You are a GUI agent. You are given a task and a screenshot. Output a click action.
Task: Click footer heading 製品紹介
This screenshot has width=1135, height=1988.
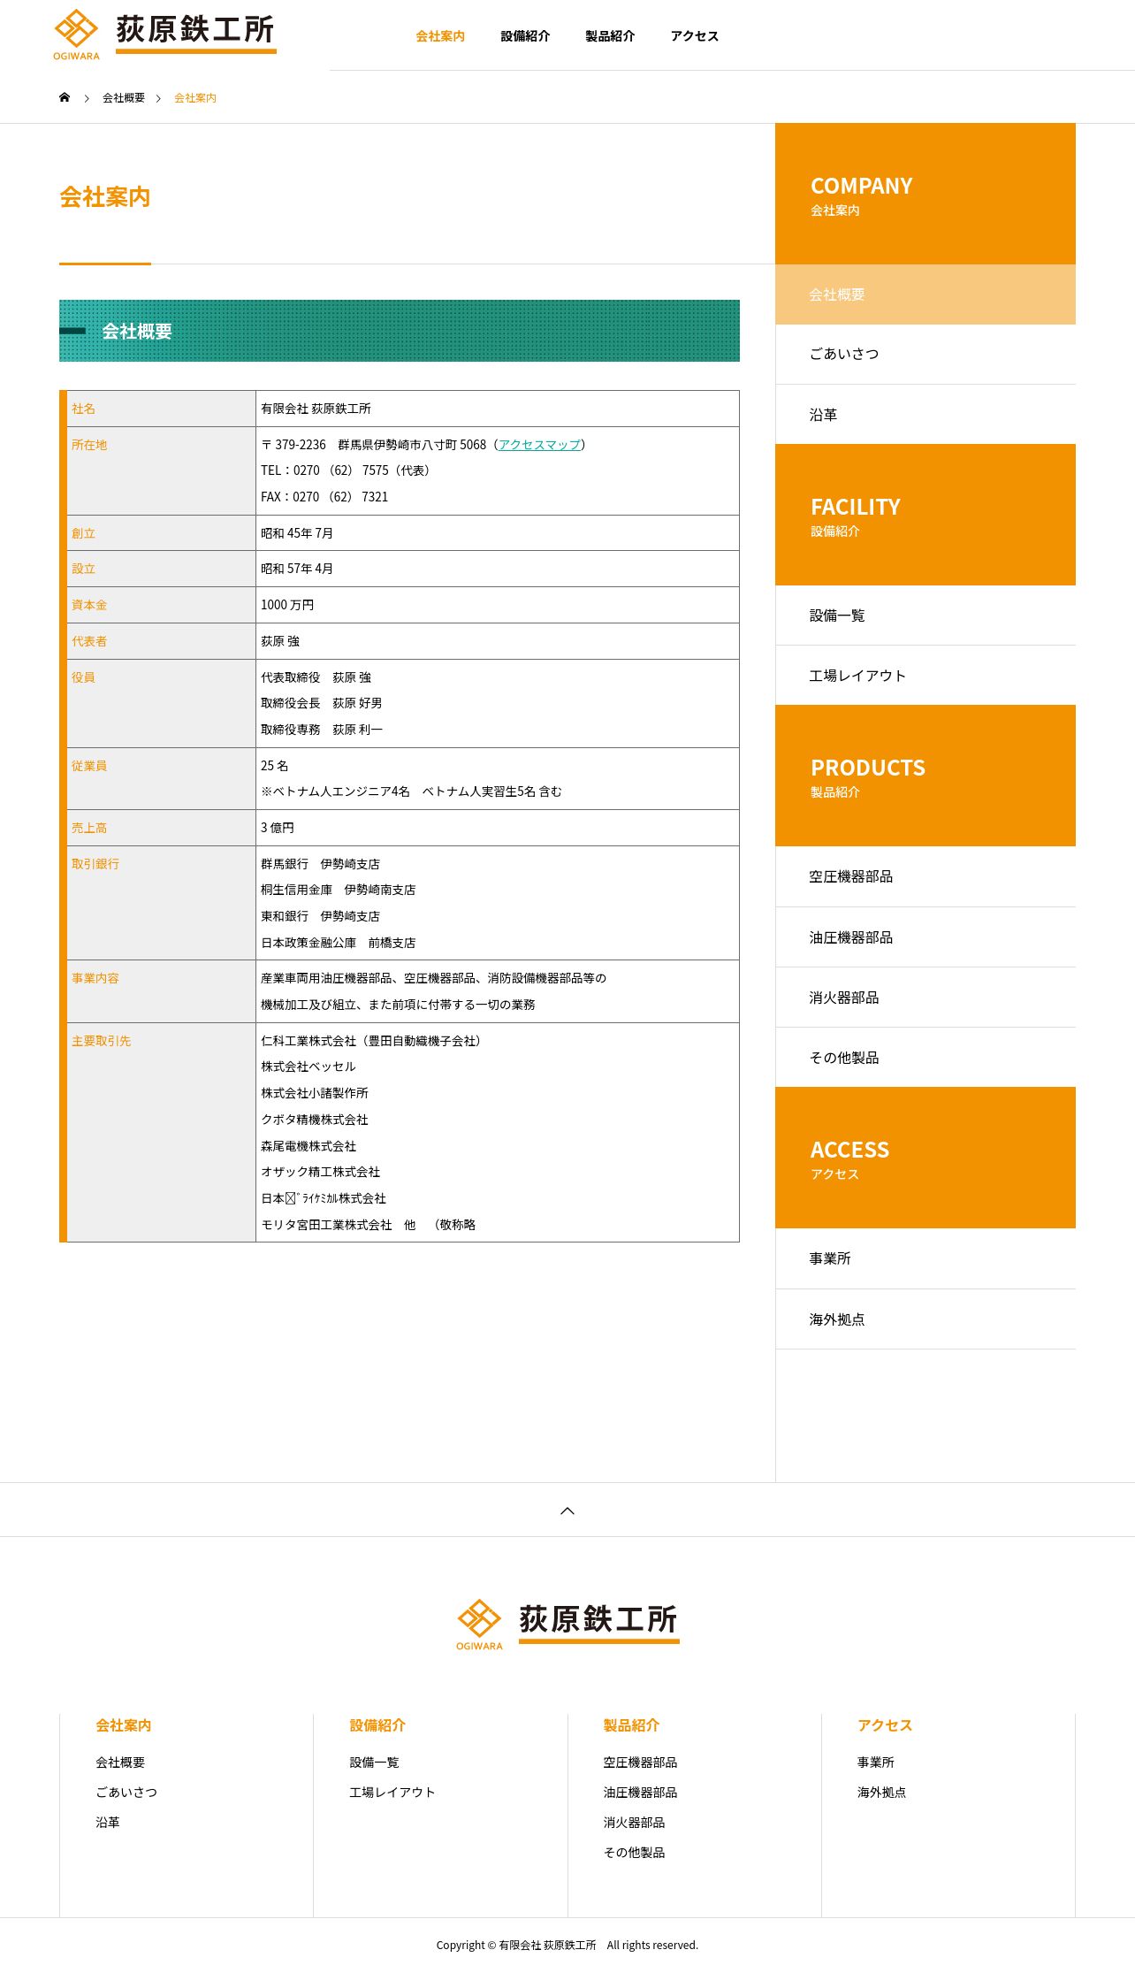631,1725
